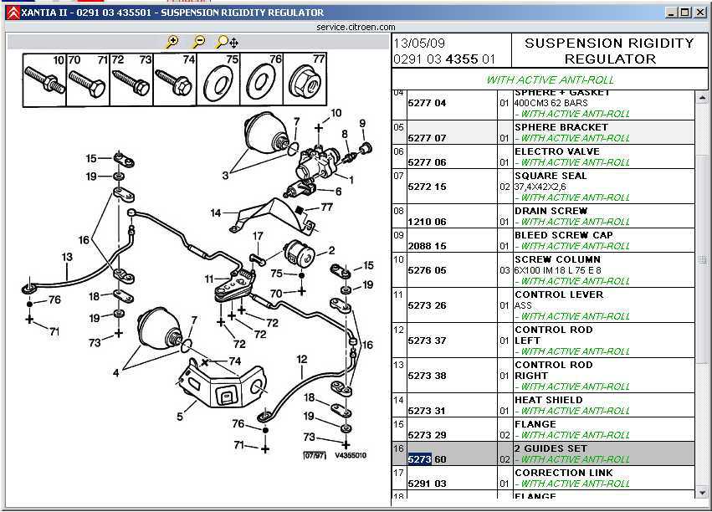Select bolt thumbnail labeled 70 71
The height and width of the screenshot is (512, 712).
[88, 79]
